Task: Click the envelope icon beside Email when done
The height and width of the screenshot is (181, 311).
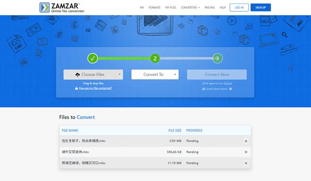Action: pyautogui.click(x=204, y=89)
